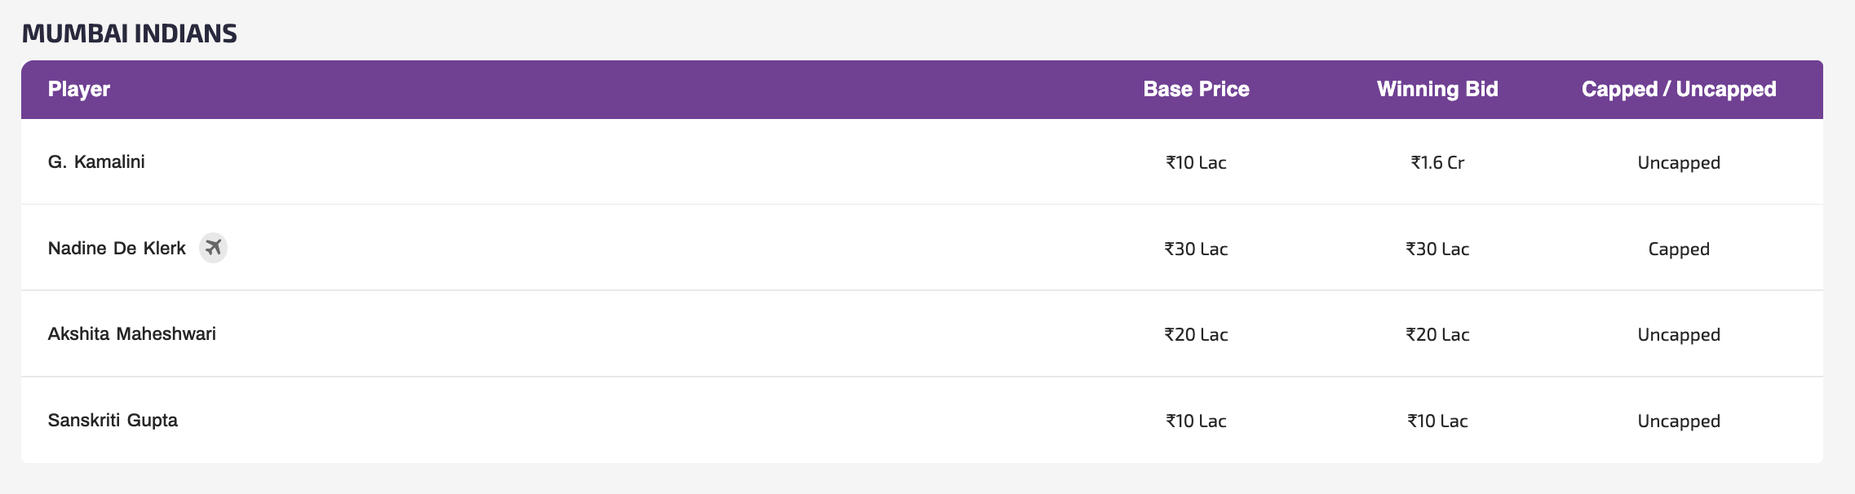Click G. Kamalini's ₹1.6 Cr winning bid

pos(1437,162)
